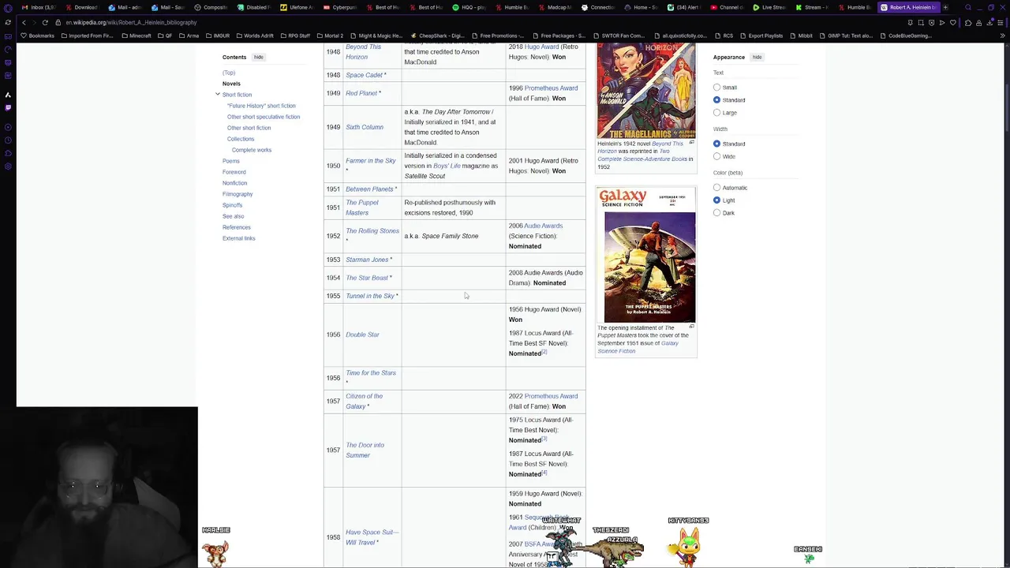Image resolution: width=1010 pixels, height=568 pixels.
Task: Click the forward navigation arrow
Action: (x=34, y=22)
